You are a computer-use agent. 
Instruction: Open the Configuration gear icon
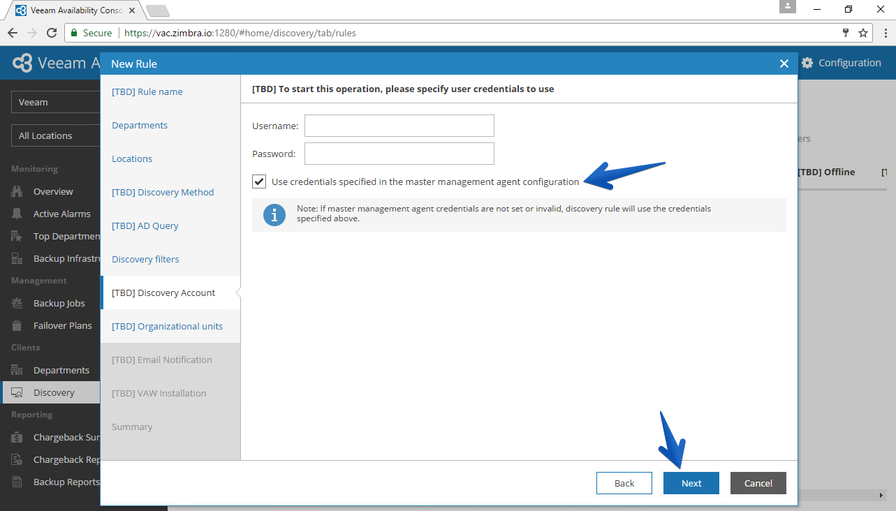pyautogui.click(x=807, y=63)
